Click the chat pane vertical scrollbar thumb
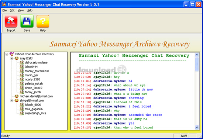The width and height of the screenshot is (203, 139). (197, 64)
